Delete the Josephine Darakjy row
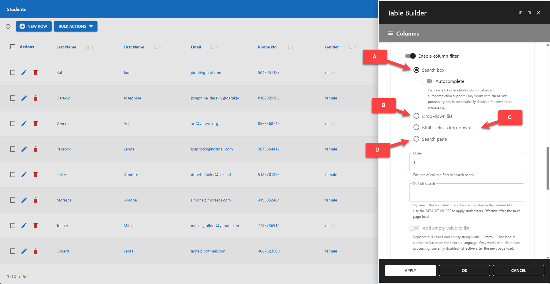The height and width of the screenshot is (284, 550). [36, 98]
